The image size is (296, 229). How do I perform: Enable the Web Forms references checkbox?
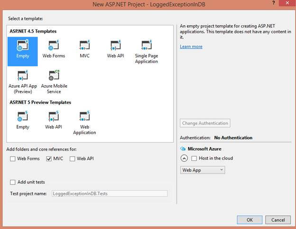click(x=13, y=159)
